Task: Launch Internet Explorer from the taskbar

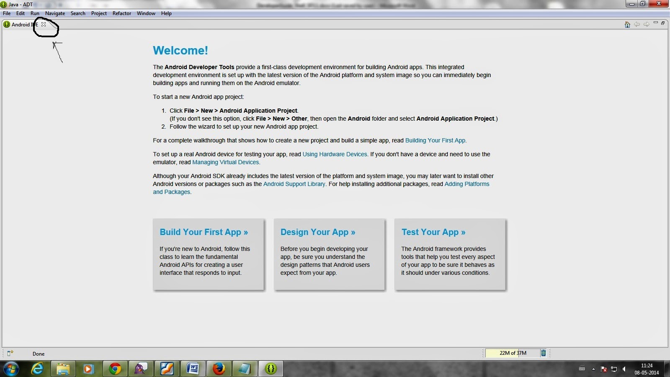Action: 37,369
